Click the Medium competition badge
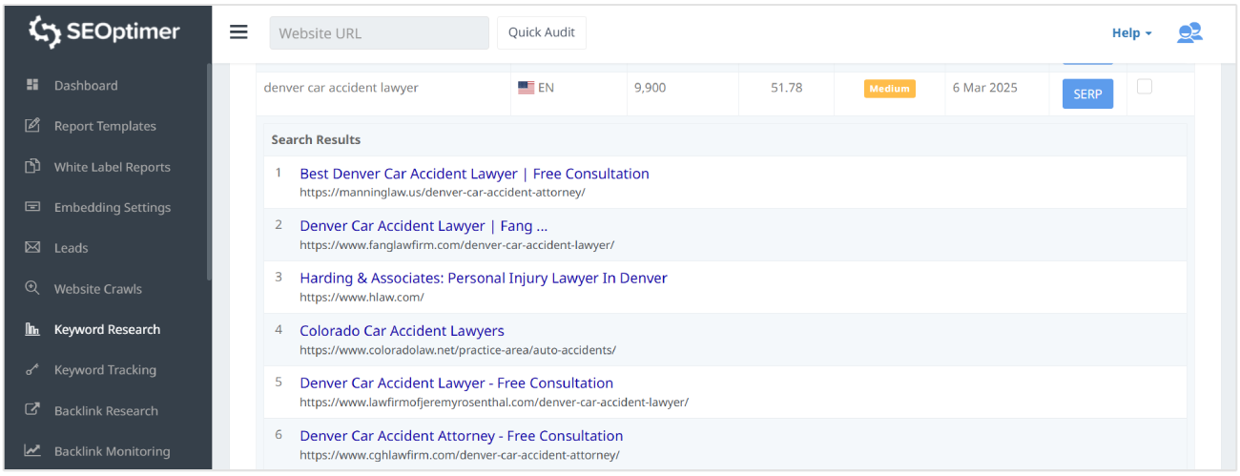 [x=889, y=89]
